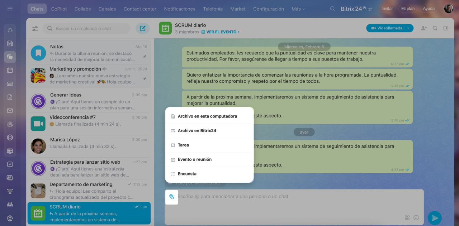Open the Collabs tab
Image resolution: width=459 pixels, height=226 pixels.
83,9
